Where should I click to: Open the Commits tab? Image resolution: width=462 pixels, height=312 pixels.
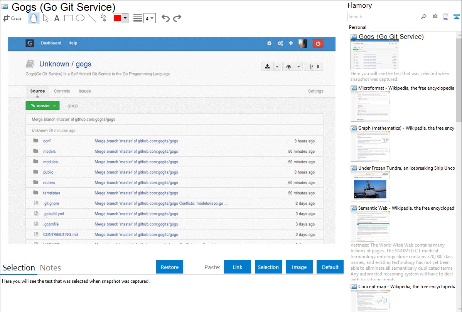(62, 91)
